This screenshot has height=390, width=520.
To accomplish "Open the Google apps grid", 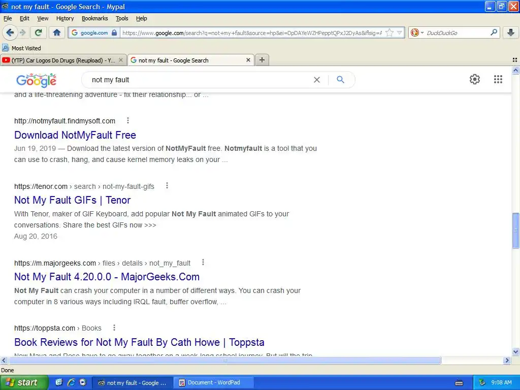I will (x=498, y=79).
